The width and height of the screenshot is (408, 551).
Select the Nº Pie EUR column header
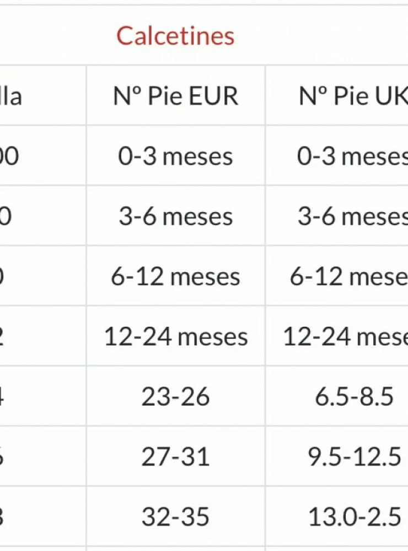[175, 96]
